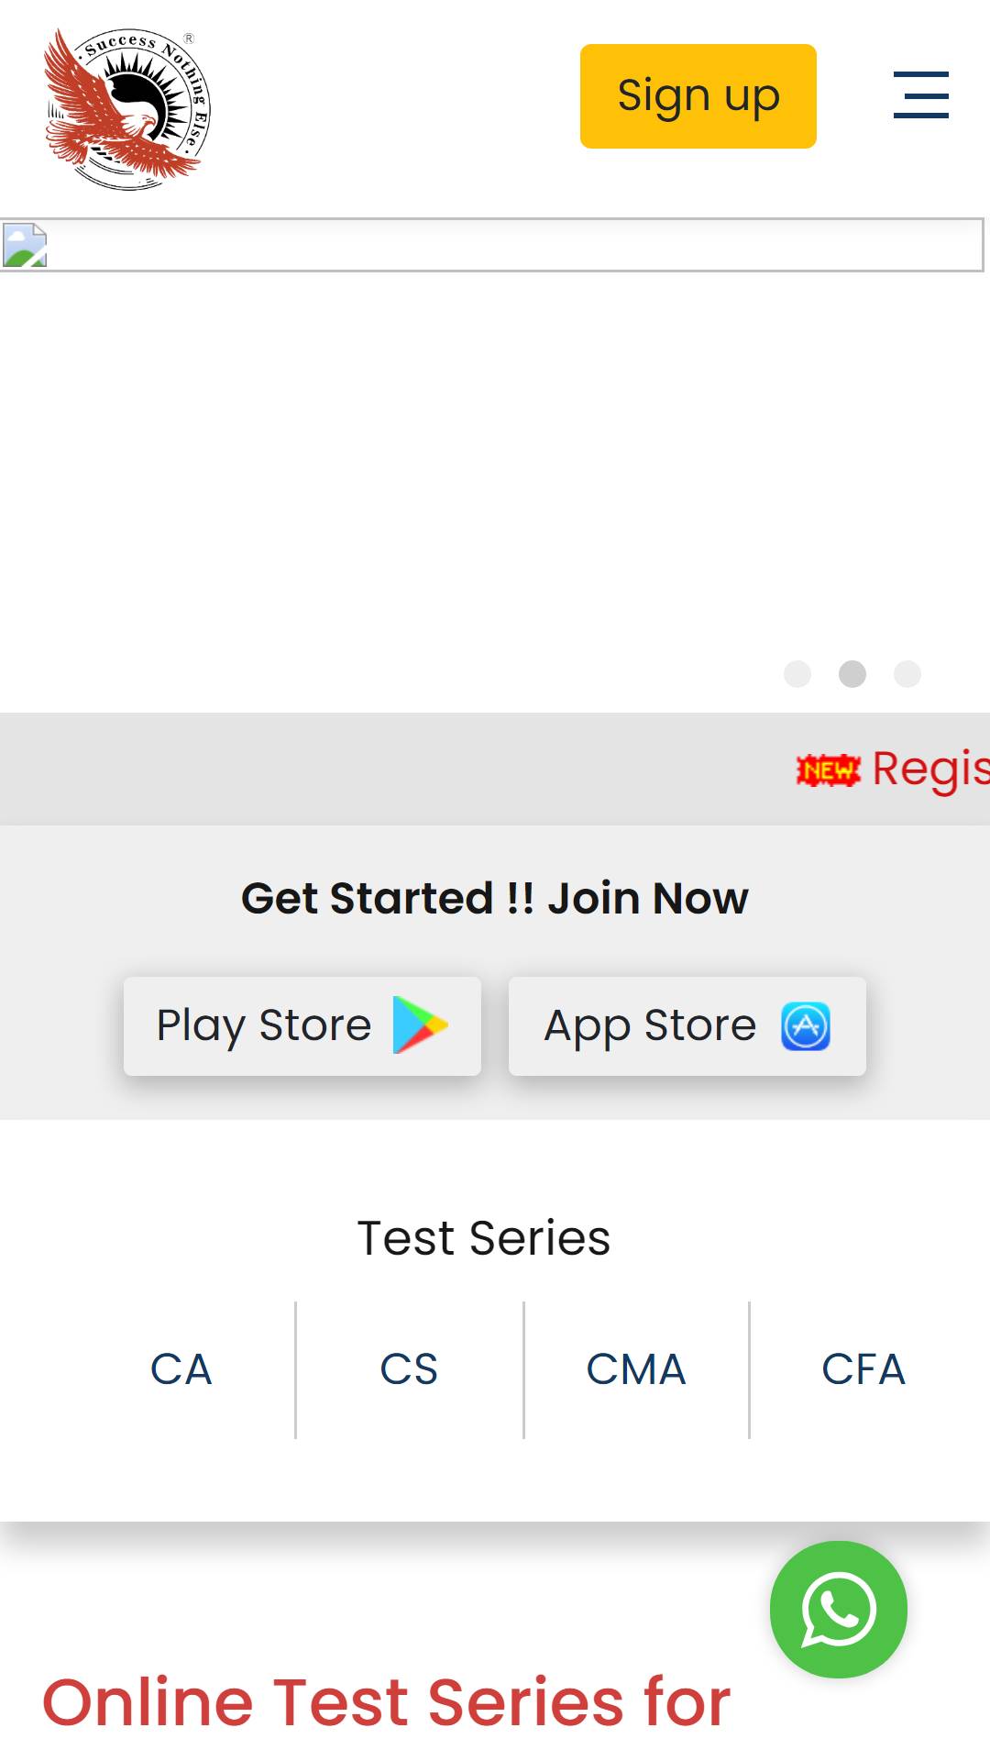
Task: Open the CA test series tab
Action: click(x=181, y=1369)
